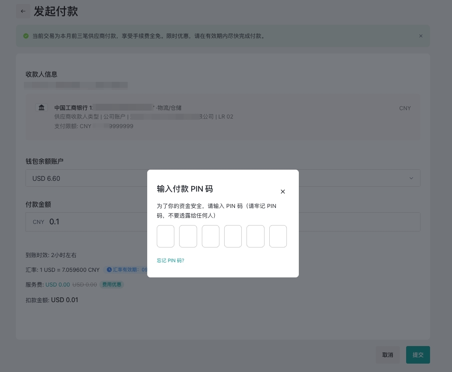This screenshot has width=452, height=372.
Task: Dismiss the fee waiver notification banner
Action: 420,36
